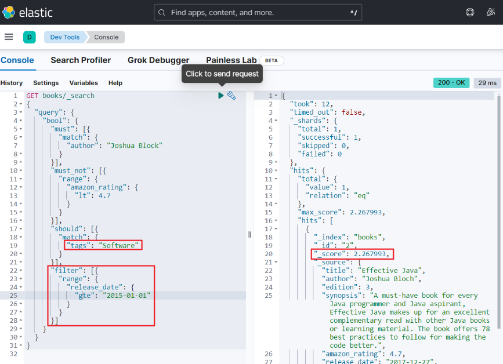The height and width of the screenshot is (364, 503).
Task: Click the "amazon_rating": 4.7 response line
Action: click(363, 354)
